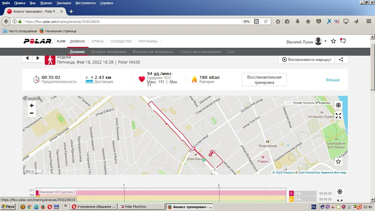Open the Закладки menu
The width and height of the screenshot is (375, 211).
[x=64, y=3]
